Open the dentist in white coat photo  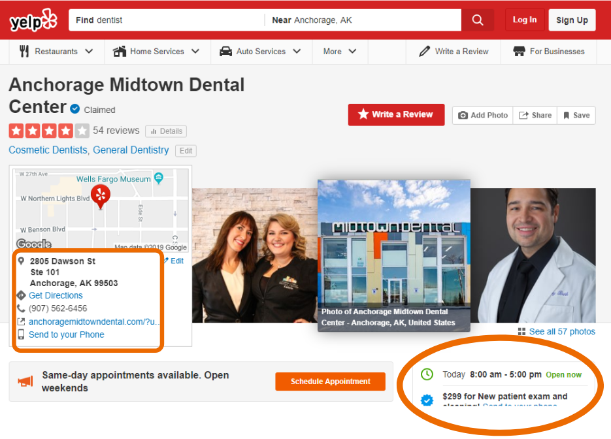tap(533, 255)
